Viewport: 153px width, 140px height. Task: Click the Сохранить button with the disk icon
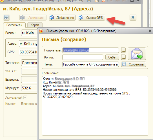[x=134, y=64]
